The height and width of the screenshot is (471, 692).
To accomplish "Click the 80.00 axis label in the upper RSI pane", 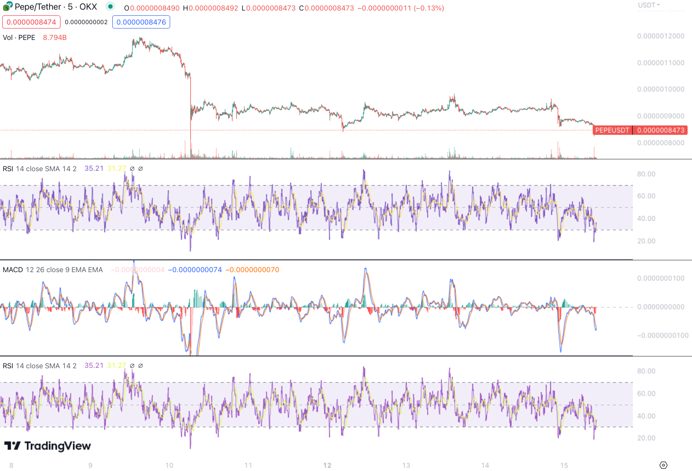I will pos(646,174).
